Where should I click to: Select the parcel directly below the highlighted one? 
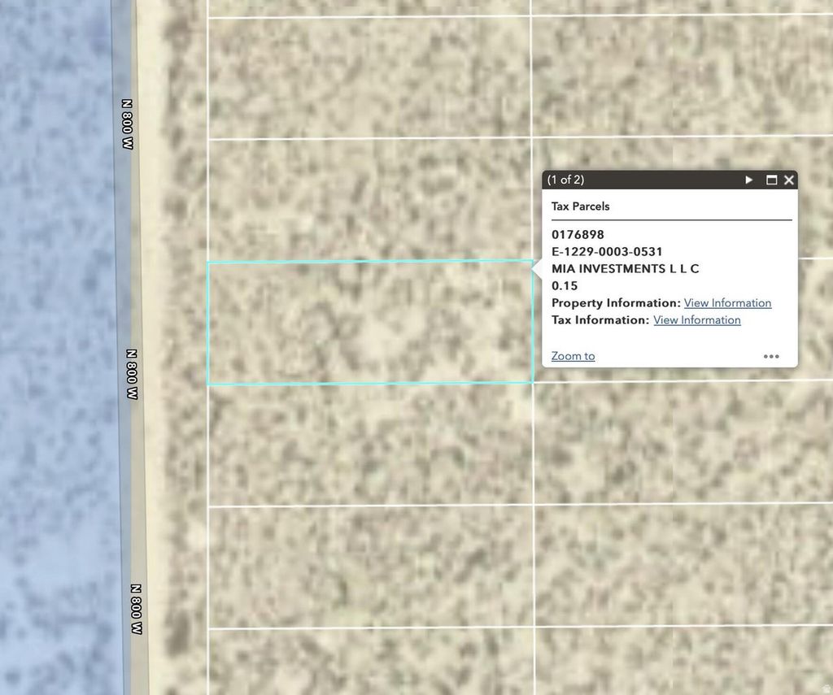370,444
